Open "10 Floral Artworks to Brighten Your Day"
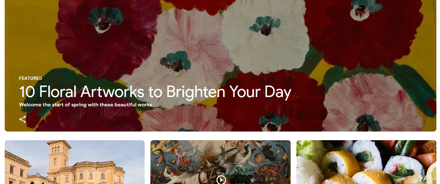440x184 pixels. [x=155, y=92]
